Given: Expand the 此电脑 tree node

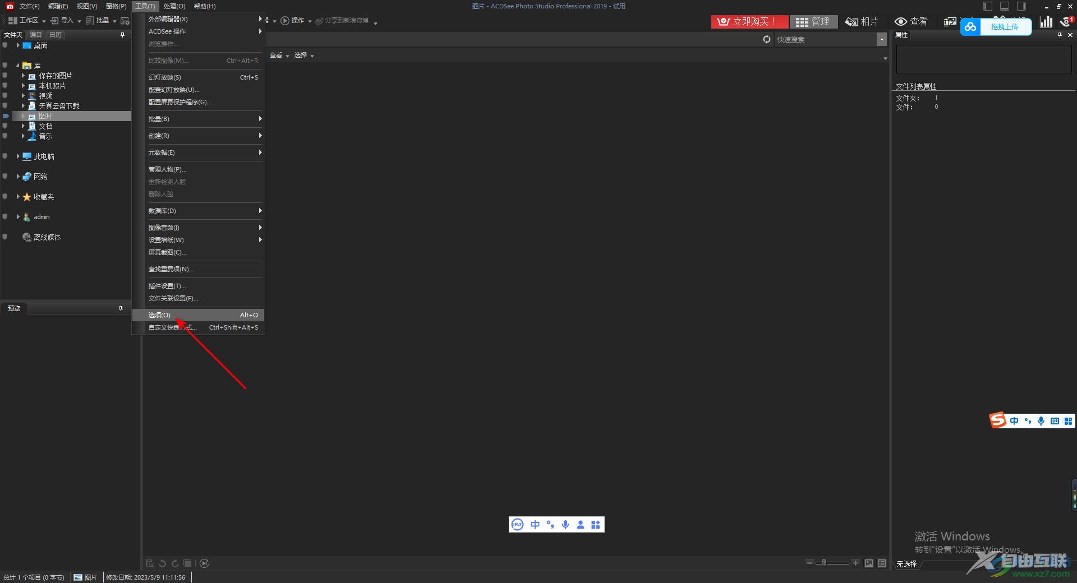Looking at the screenshot, I should pyautogui.click(x=18, y=156).
